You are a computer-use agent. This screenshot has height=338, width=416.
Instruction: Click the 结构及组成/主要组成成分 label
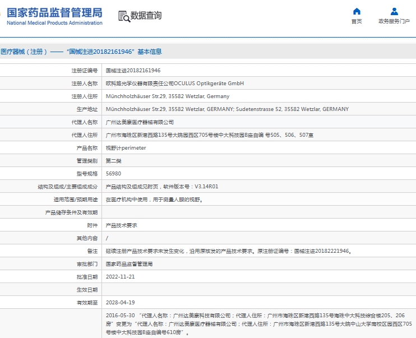click(68, 187)
